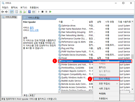The width and height of the screenshot is (135, 102).
Task: Sort by the 이름 column header
Action: [73, 22]
